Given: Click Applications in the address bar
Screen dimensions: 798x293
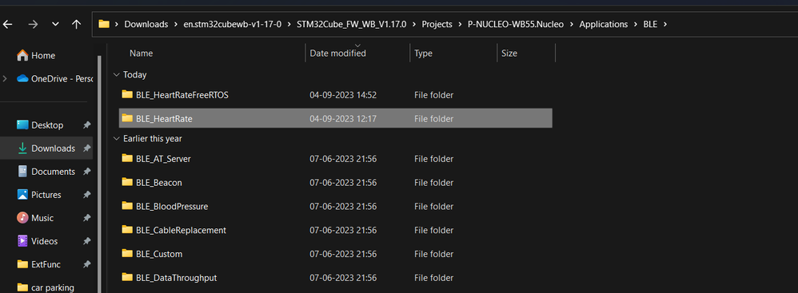Looking at the screenshot, I should [603, 25].
